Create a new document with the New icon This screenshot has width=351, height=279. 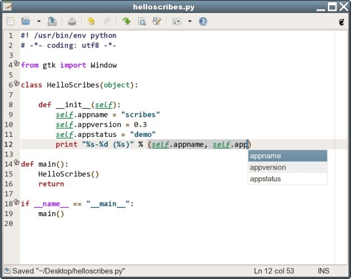[11, 21]
